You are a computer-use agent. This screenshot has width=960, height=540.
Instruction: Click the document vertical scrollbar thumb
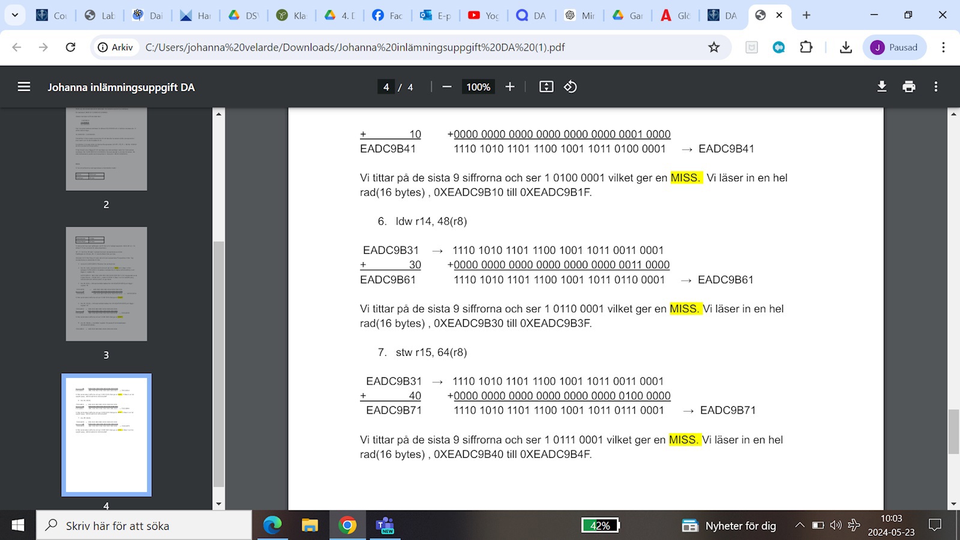coord(953,432)
